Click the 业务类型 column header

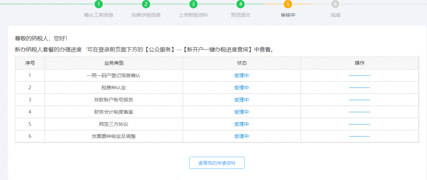pyautogui.click(x=114, y=63)
